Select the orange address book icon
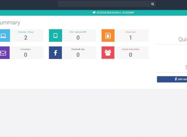This screenshot has width=187, height=137. pyautogui.click(x=108, y=35)
